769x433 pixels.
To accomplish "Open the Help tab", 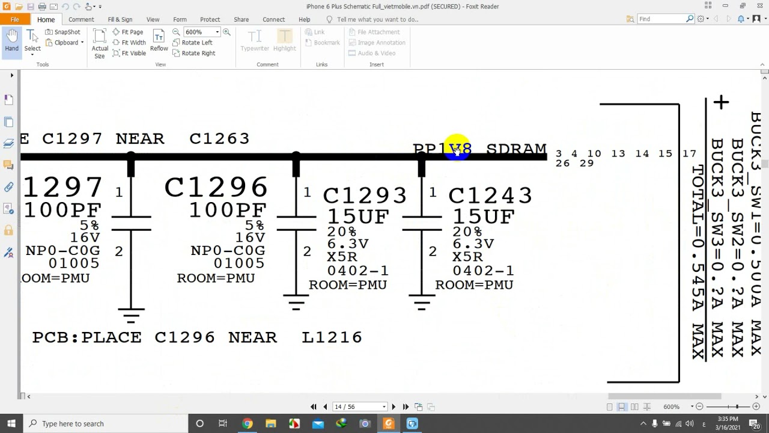I will click(x=305, y=19).
